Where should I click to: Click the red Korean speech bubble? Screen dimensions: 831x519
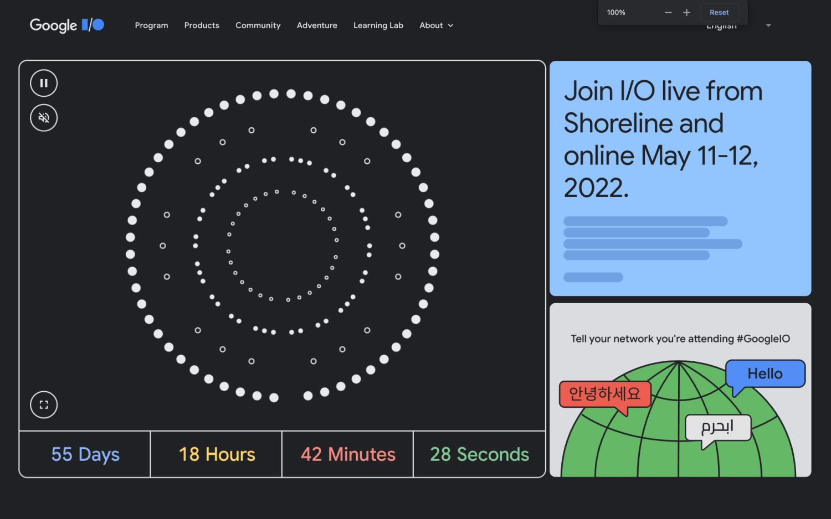pyautogui.click(x=604, y=394)
